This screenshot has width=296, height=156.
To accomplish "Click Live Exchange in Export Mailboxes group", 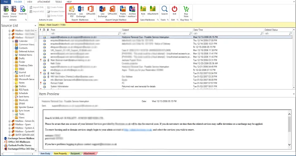I will [x=81, y=12].
